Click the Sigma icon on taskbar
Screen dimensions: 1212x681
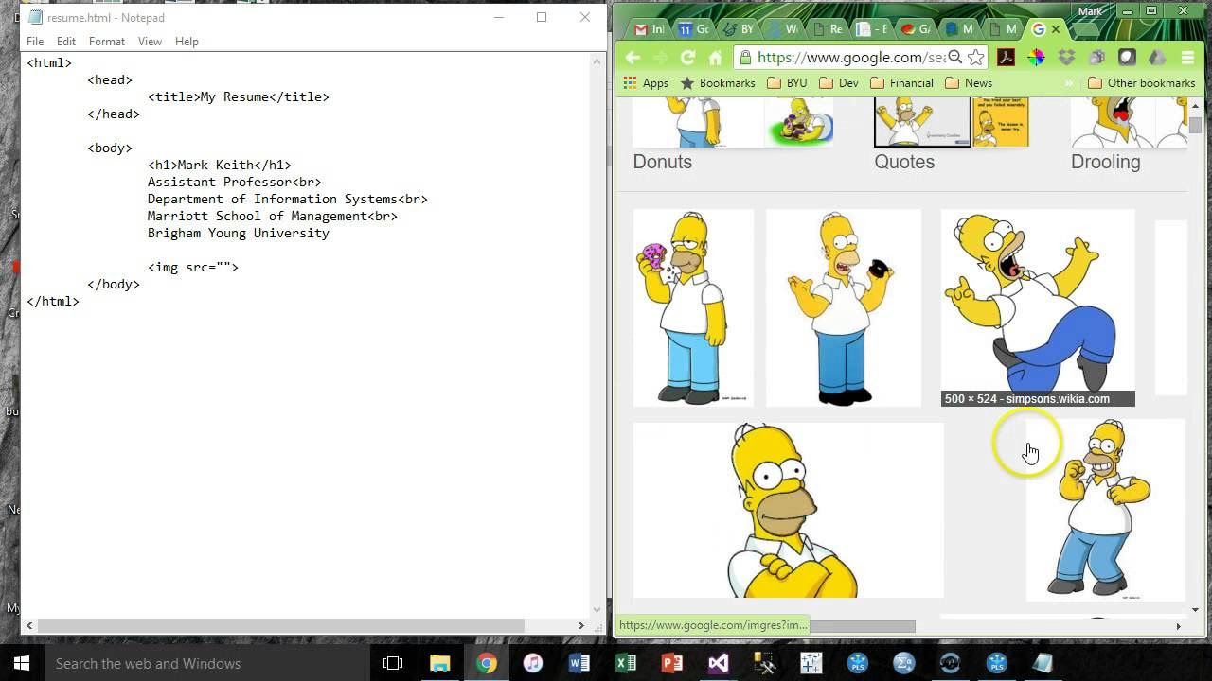coord(903,663)
